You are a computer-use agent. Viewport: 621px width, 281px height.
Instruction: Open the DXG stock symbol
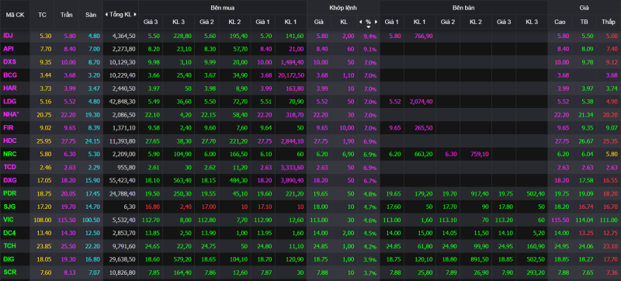pyautogui.click(x=9, y=180)
